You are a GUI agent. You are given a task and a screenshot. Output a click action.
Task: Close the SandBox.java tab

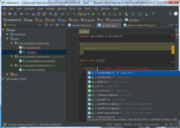(119, 25)
